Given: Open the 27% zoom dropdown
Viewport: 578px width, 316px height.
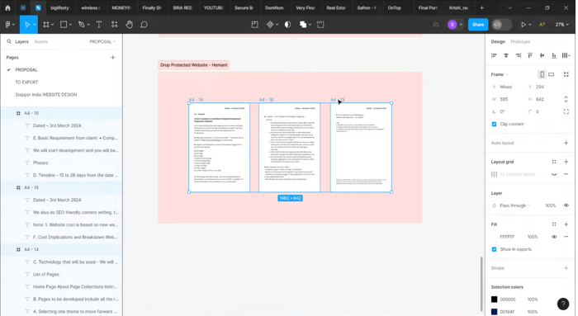Looking at the screenshot, I should pyautogui.click(x=562, y=25).
